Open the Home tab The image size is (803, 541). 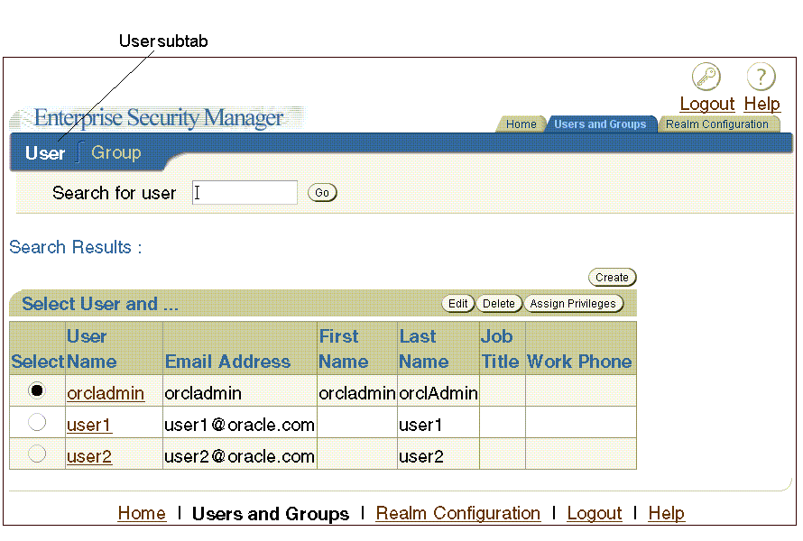point(521,124)
